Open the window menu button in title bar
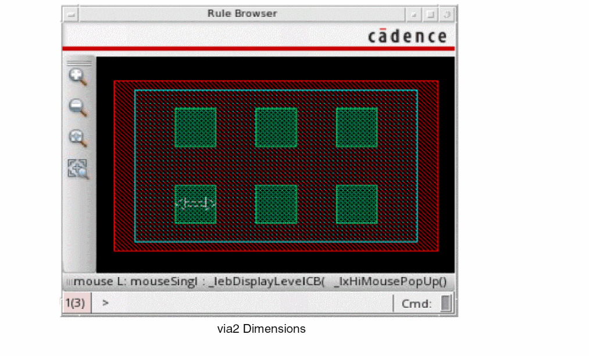589x356 pixels. 70,15
